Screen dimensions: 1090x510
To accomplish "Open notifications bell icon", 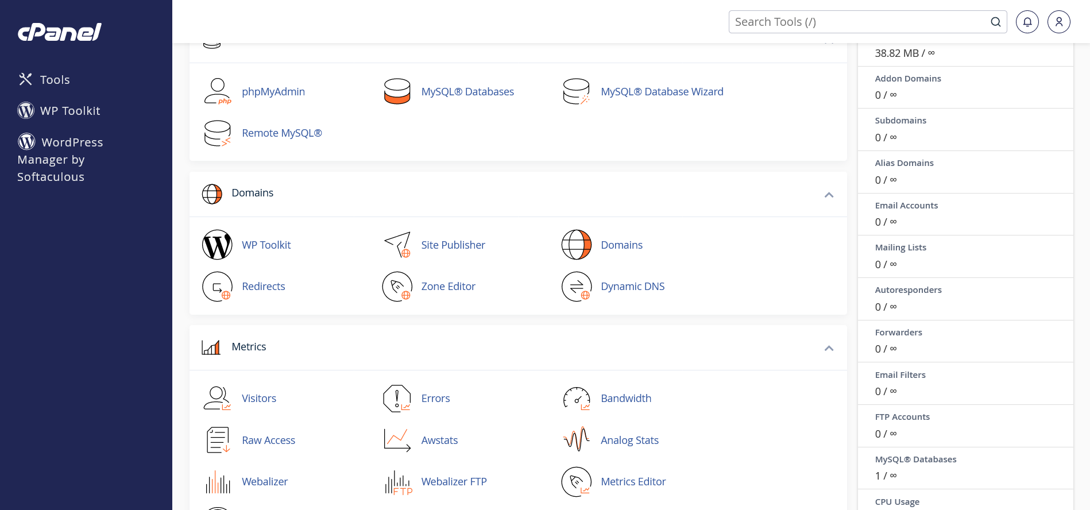I will [1027, 22].
